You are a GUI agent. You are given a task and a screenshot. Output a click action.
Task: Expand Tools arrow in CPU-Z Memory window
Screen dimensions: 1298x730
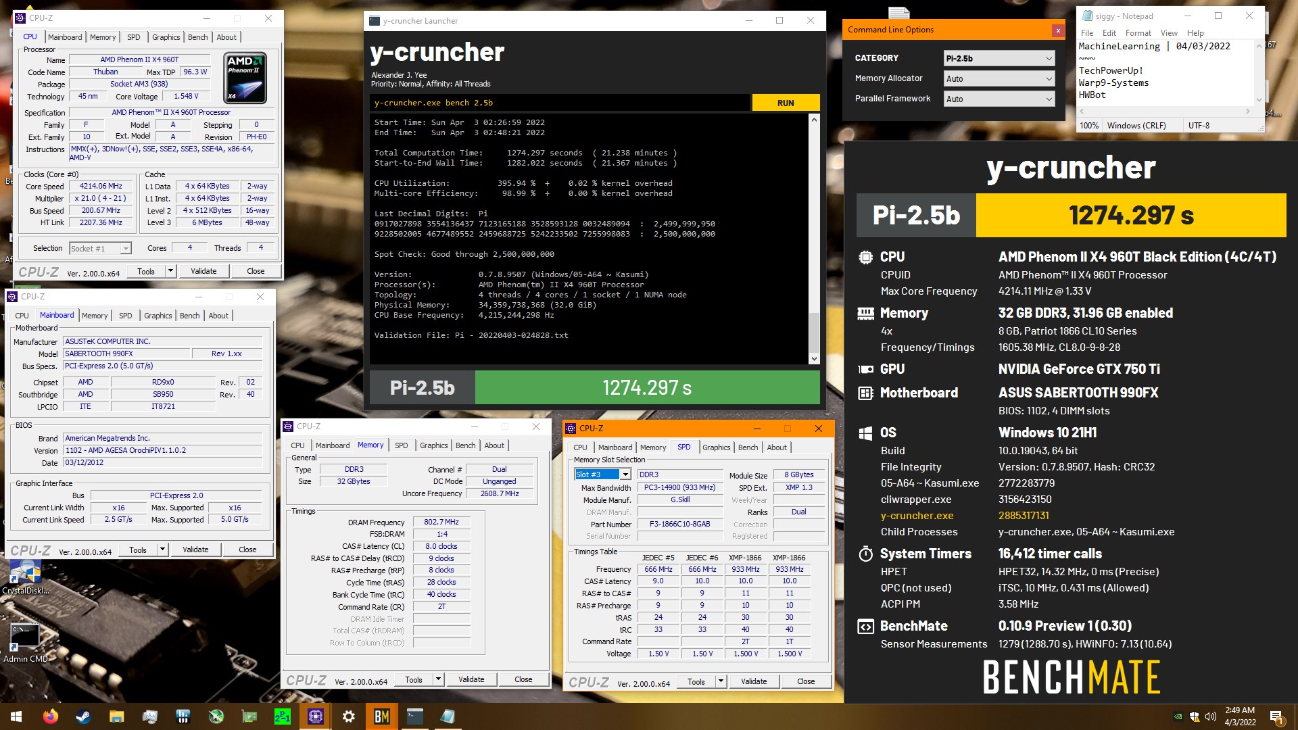(x=438, y=679)
